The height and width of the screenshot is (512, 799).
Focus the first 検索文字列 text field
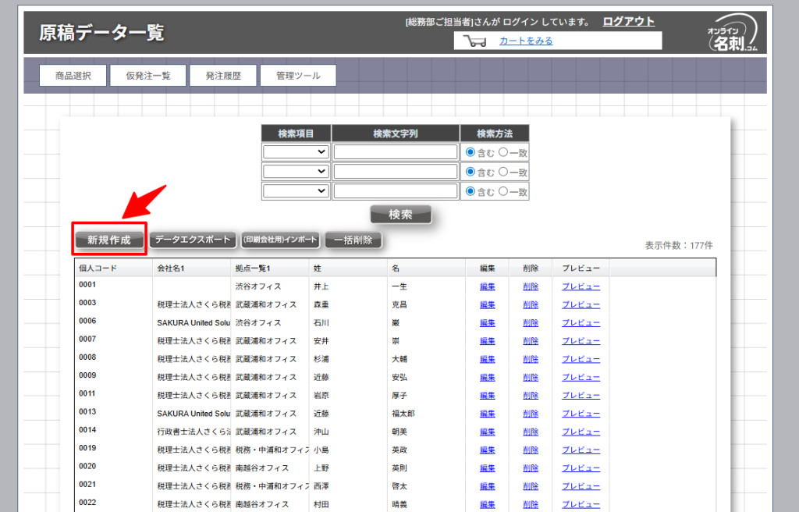[x=396, y=152]
